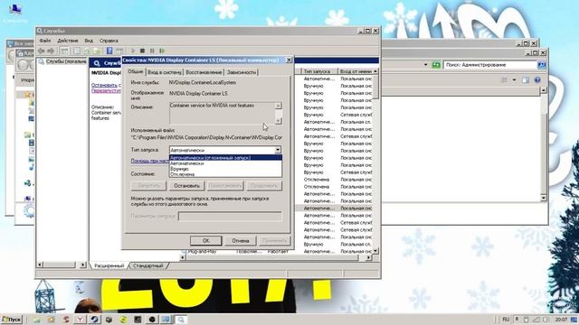Choose 'Отключена' startup type option
The width and height of the screenshot is (579, 325).
(x=225, y=174)
